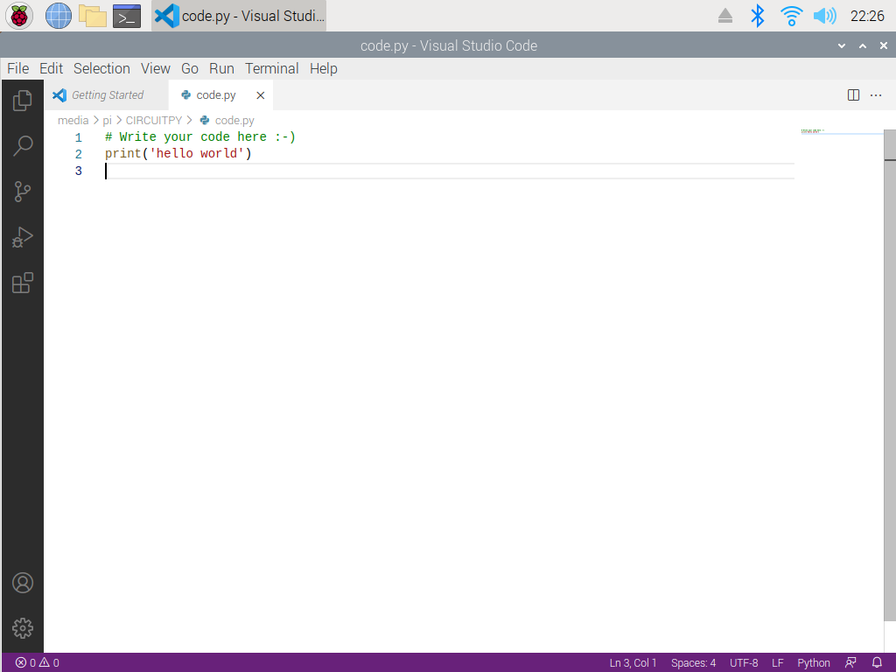
Task: Open the Wi-Fi network tray menu
Action: point(791,16)
